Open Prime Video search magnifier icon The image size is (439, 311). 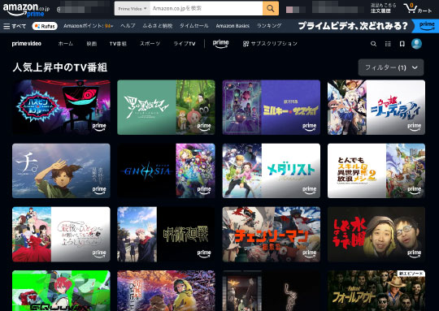click(x=373, y=44)
